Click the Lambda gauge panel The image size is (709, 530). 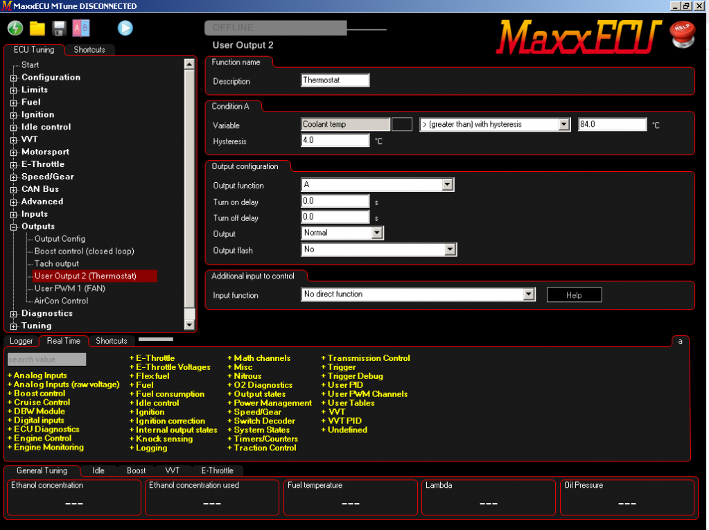[489, 497]
